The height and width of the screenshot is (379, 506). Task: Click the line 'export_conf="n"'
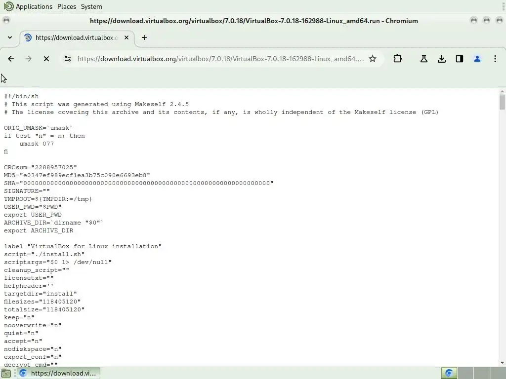click(x=33, y=357)
